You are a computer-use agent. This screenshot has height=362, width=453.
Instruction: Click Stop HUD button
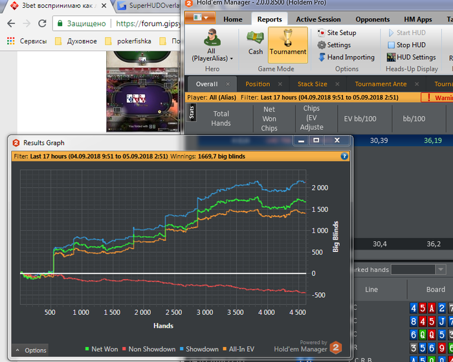coord(406,45)
